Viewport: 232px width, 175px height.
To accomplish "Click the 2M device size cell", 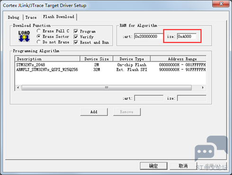I will pyautogui.click(x=97, y=65).
